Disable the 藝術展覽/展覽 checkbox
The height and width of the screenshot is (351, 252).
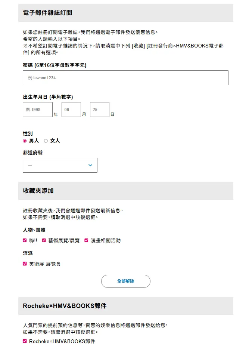coord(44,240)
